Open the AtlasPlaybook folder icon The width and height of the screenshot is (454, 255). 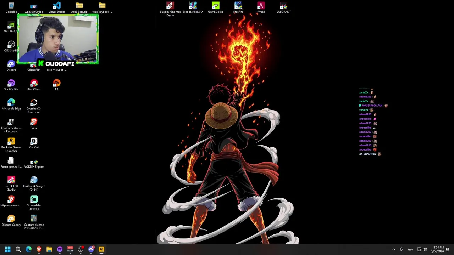(102, 8)
